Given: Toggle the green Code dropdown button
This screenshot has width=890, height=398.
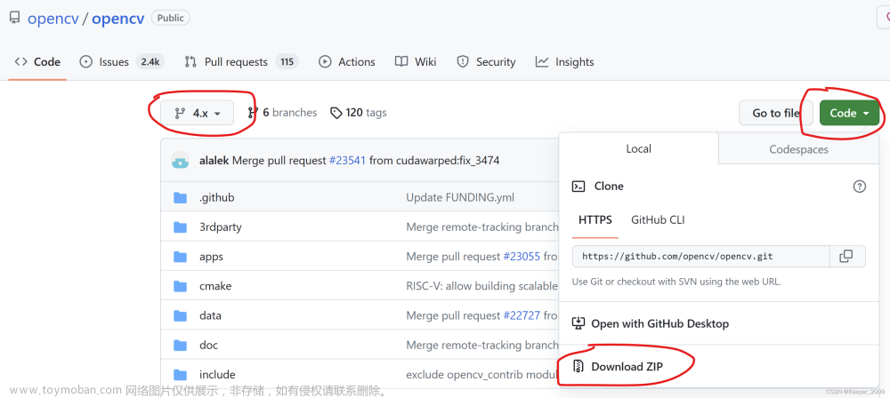Looking at the screenshot, I should 849,113.
